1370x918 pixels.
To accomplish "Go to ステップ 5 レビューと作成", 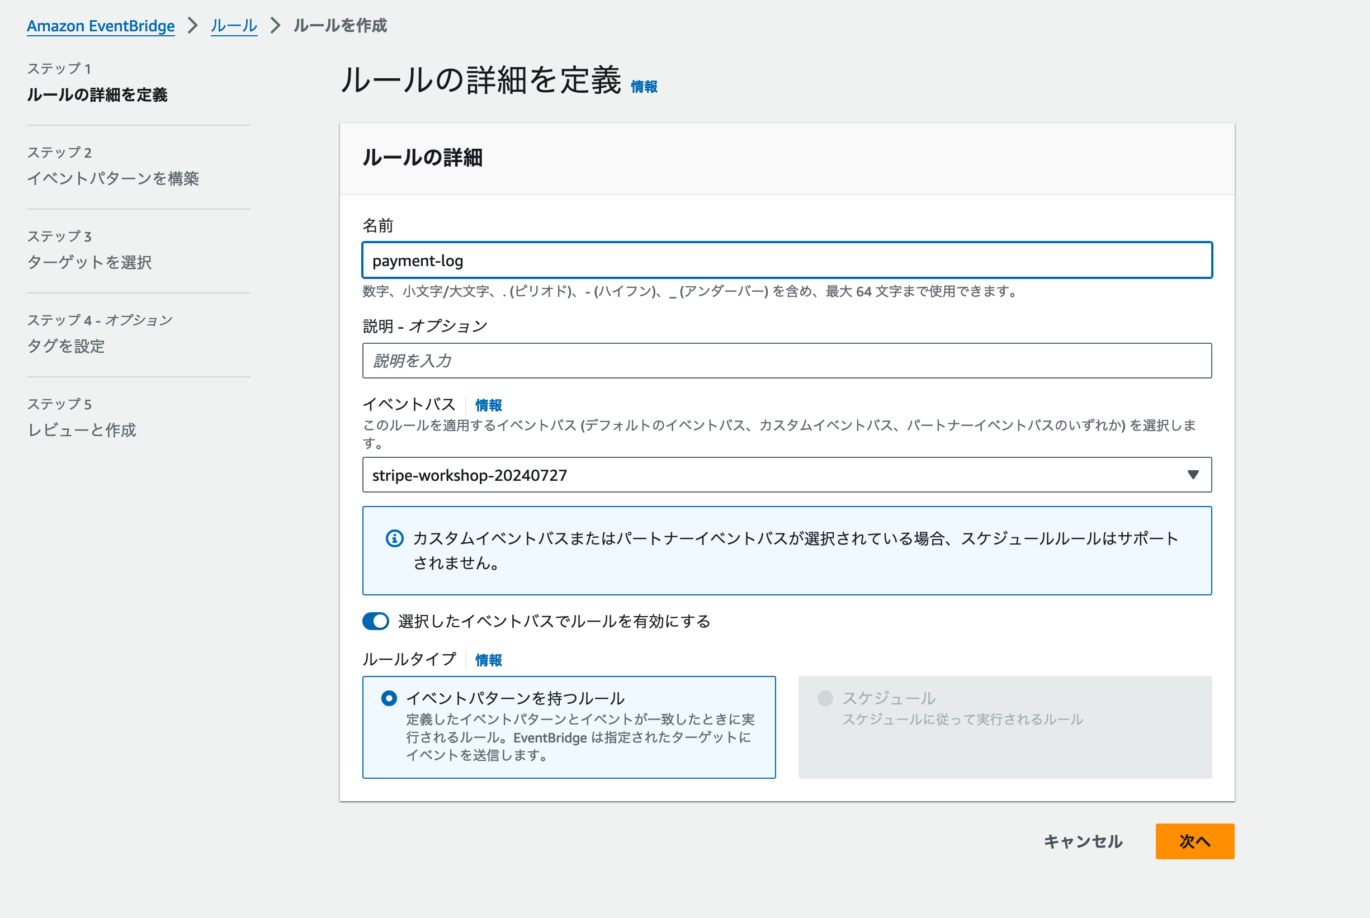I will pos(82,430).
